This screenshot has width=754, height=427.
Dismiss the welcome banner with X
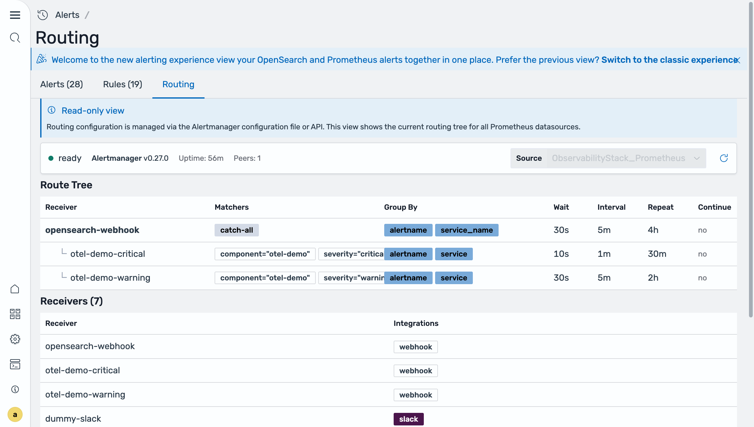tap(737, 60)
